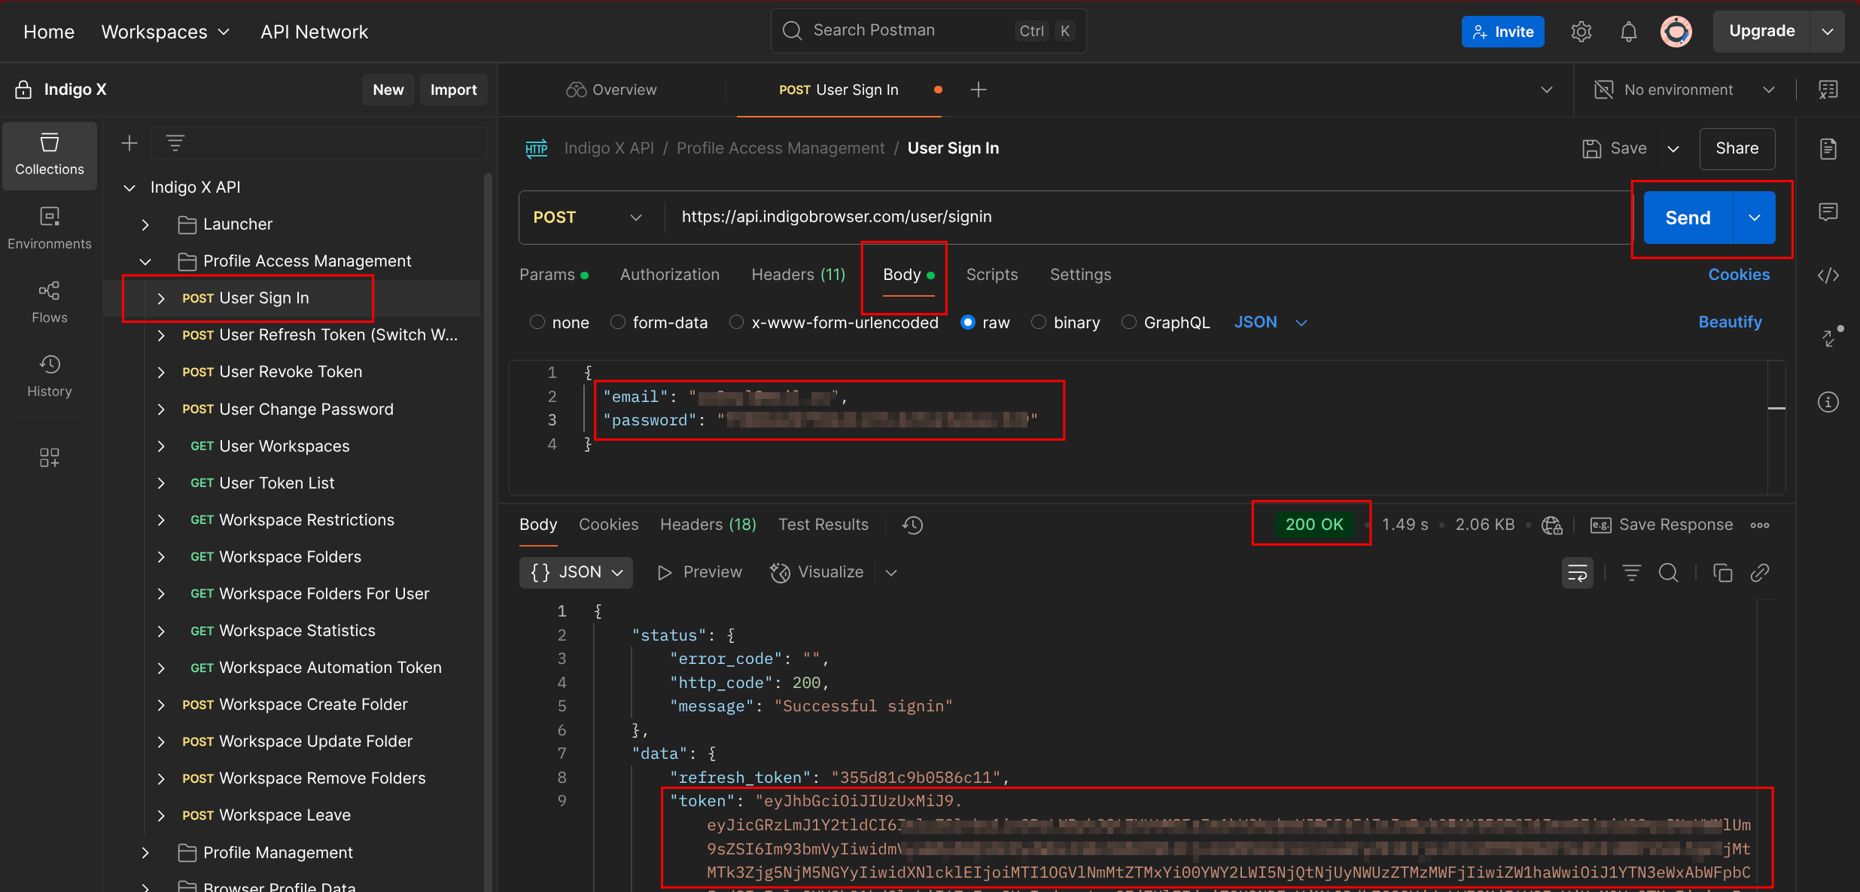Click the collections filter icon
This screenshot has height=892, width=1860.
[175, 143]
